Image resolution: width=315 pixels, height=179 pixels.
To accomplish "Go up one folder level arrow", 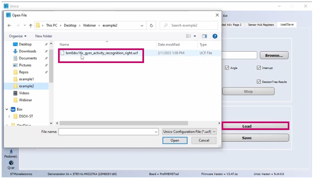I will (x=30, y=25).
